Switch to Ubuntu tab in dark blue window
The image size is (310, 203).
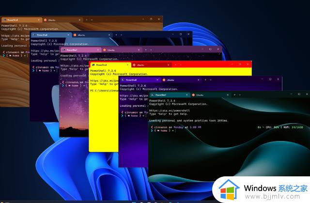(x=92, y=35)
